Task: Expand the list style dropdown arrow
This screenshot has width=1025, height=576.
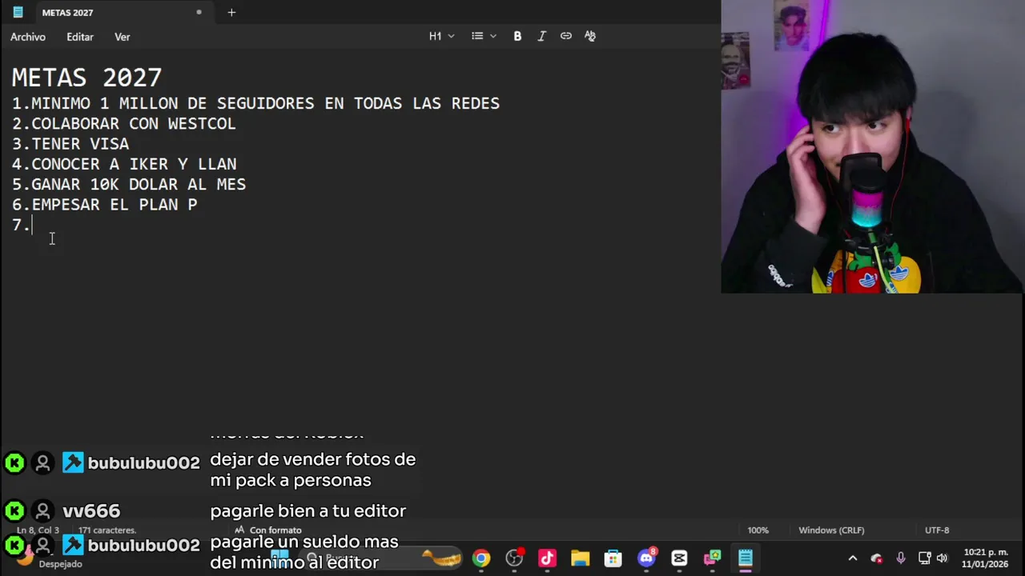Action: [x=493, y=36]
